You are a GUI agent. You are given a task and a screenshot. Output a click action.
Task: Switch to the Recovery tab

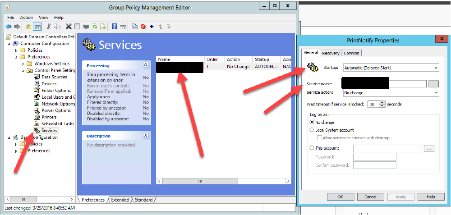[x=331, y=53]
